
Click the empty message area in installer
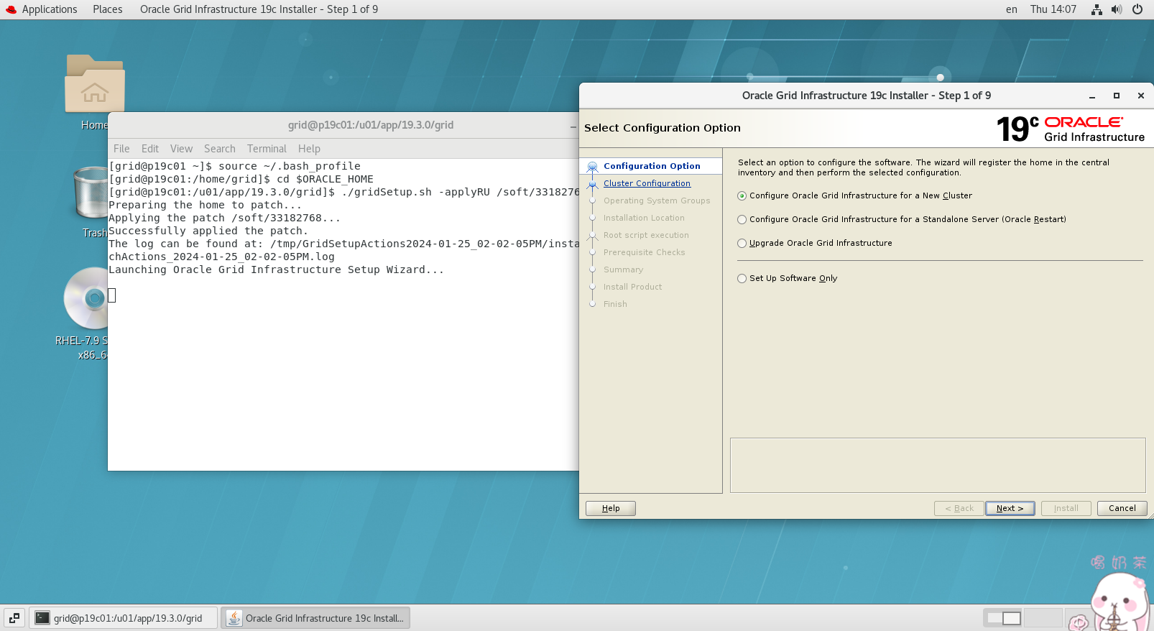pyautogui.click(x=938, y=465)
